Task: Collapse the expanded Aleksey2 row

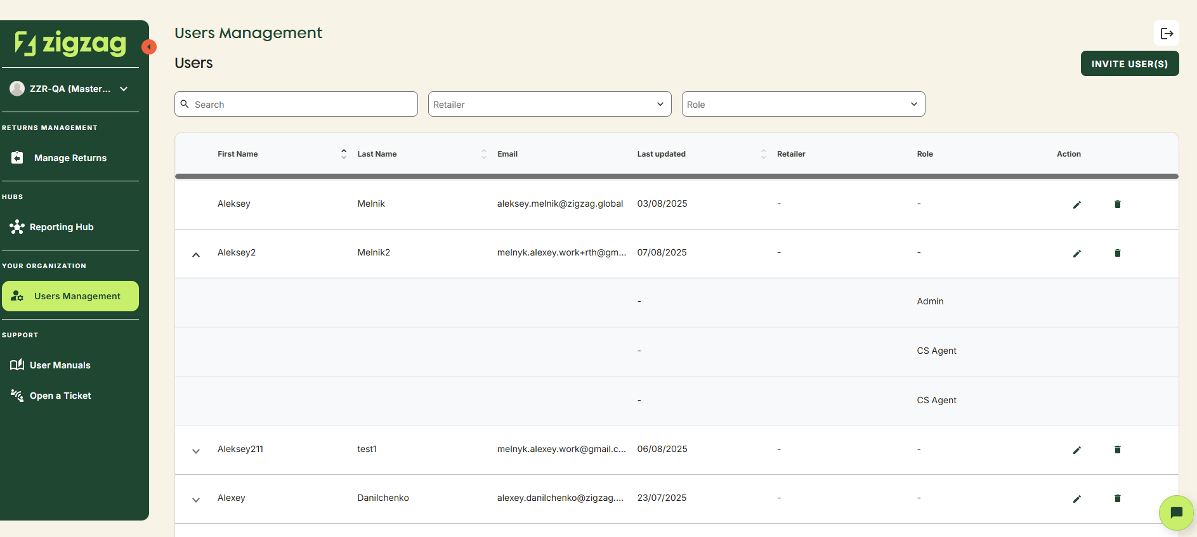Action: click(x=196, y=254)
